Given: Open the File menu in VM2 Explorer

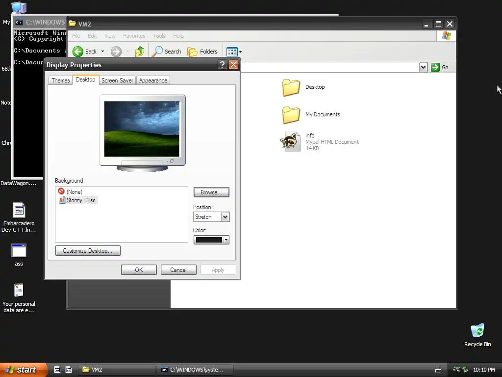Looking at the screenshot, I should tap(76, 36).
